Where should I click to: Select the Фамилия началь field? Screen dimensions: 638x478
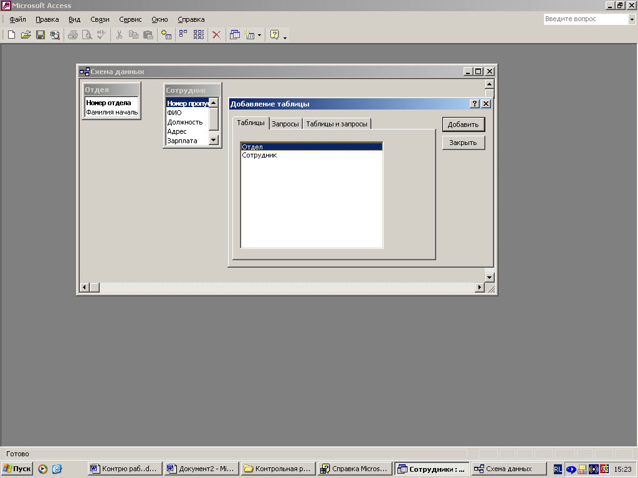112,112
